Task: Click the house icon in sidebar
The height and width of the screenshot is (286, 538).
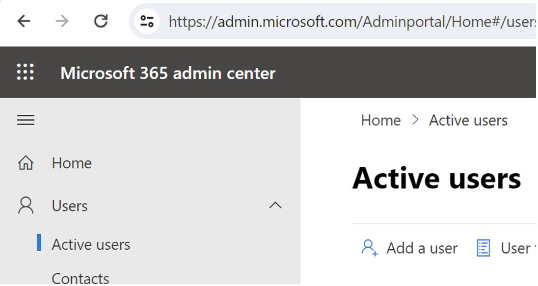Action: coord(26,163)
